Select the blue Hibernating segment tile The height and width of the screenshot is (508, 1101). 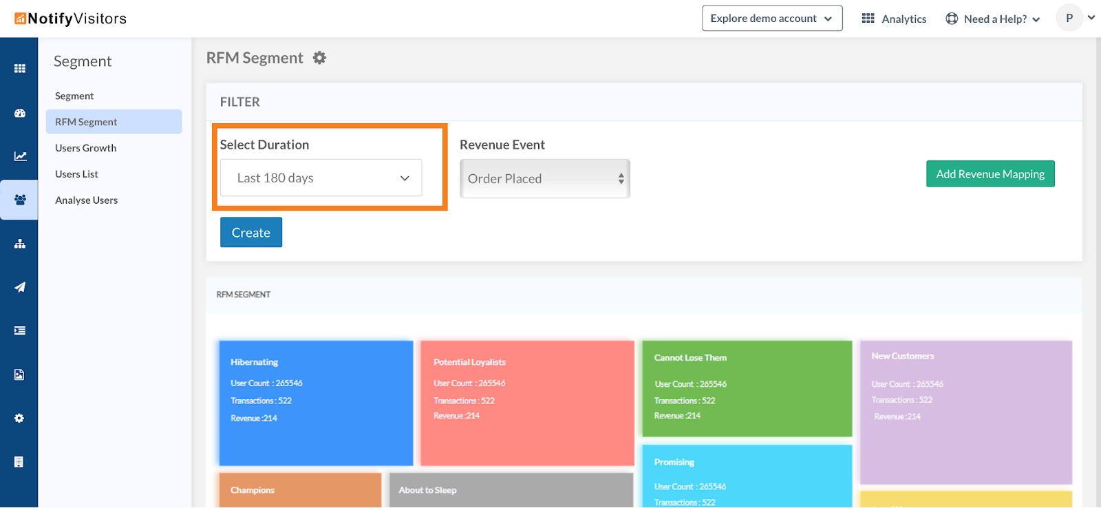pos(316,403)
